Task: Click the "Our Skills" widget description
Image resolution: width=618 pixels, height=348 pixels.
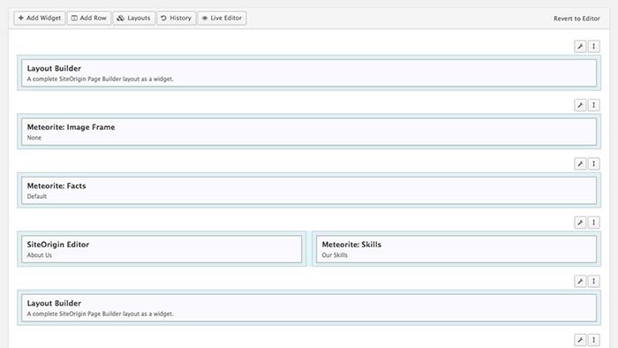Action: (335, 255)
